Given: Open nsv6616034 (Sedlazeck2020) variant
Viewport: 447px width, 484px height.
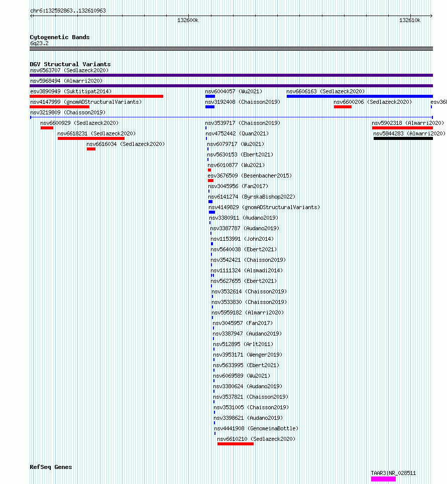Looking at the screenshot, I should (x=126, y=144).
